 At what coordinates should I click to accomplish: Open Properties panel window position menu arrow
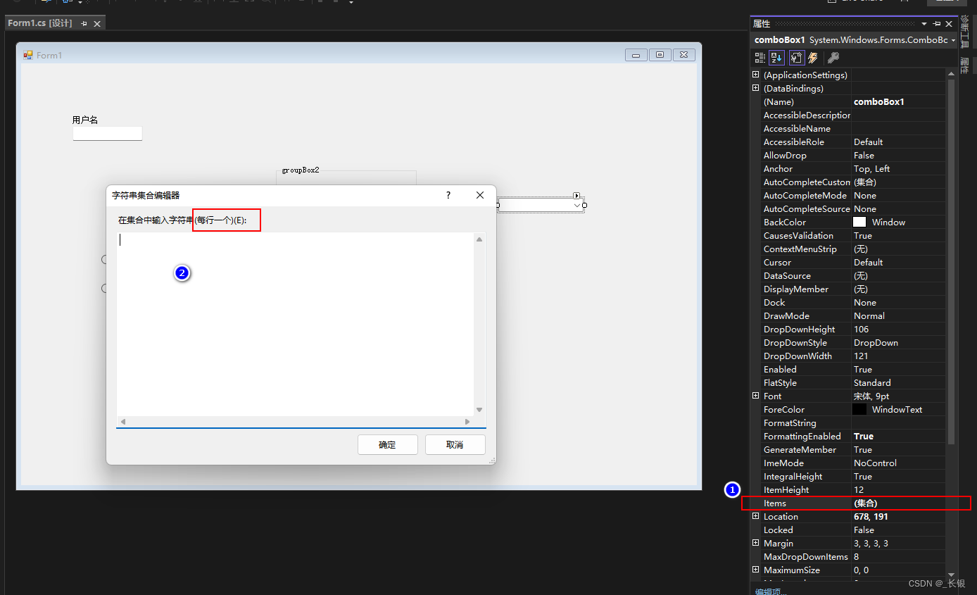pos(924,24)
